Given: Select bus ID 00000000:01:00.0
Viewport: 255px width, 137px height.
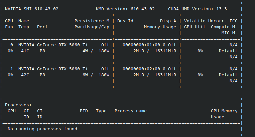Looking at the screenshot, I should [144, 45].
